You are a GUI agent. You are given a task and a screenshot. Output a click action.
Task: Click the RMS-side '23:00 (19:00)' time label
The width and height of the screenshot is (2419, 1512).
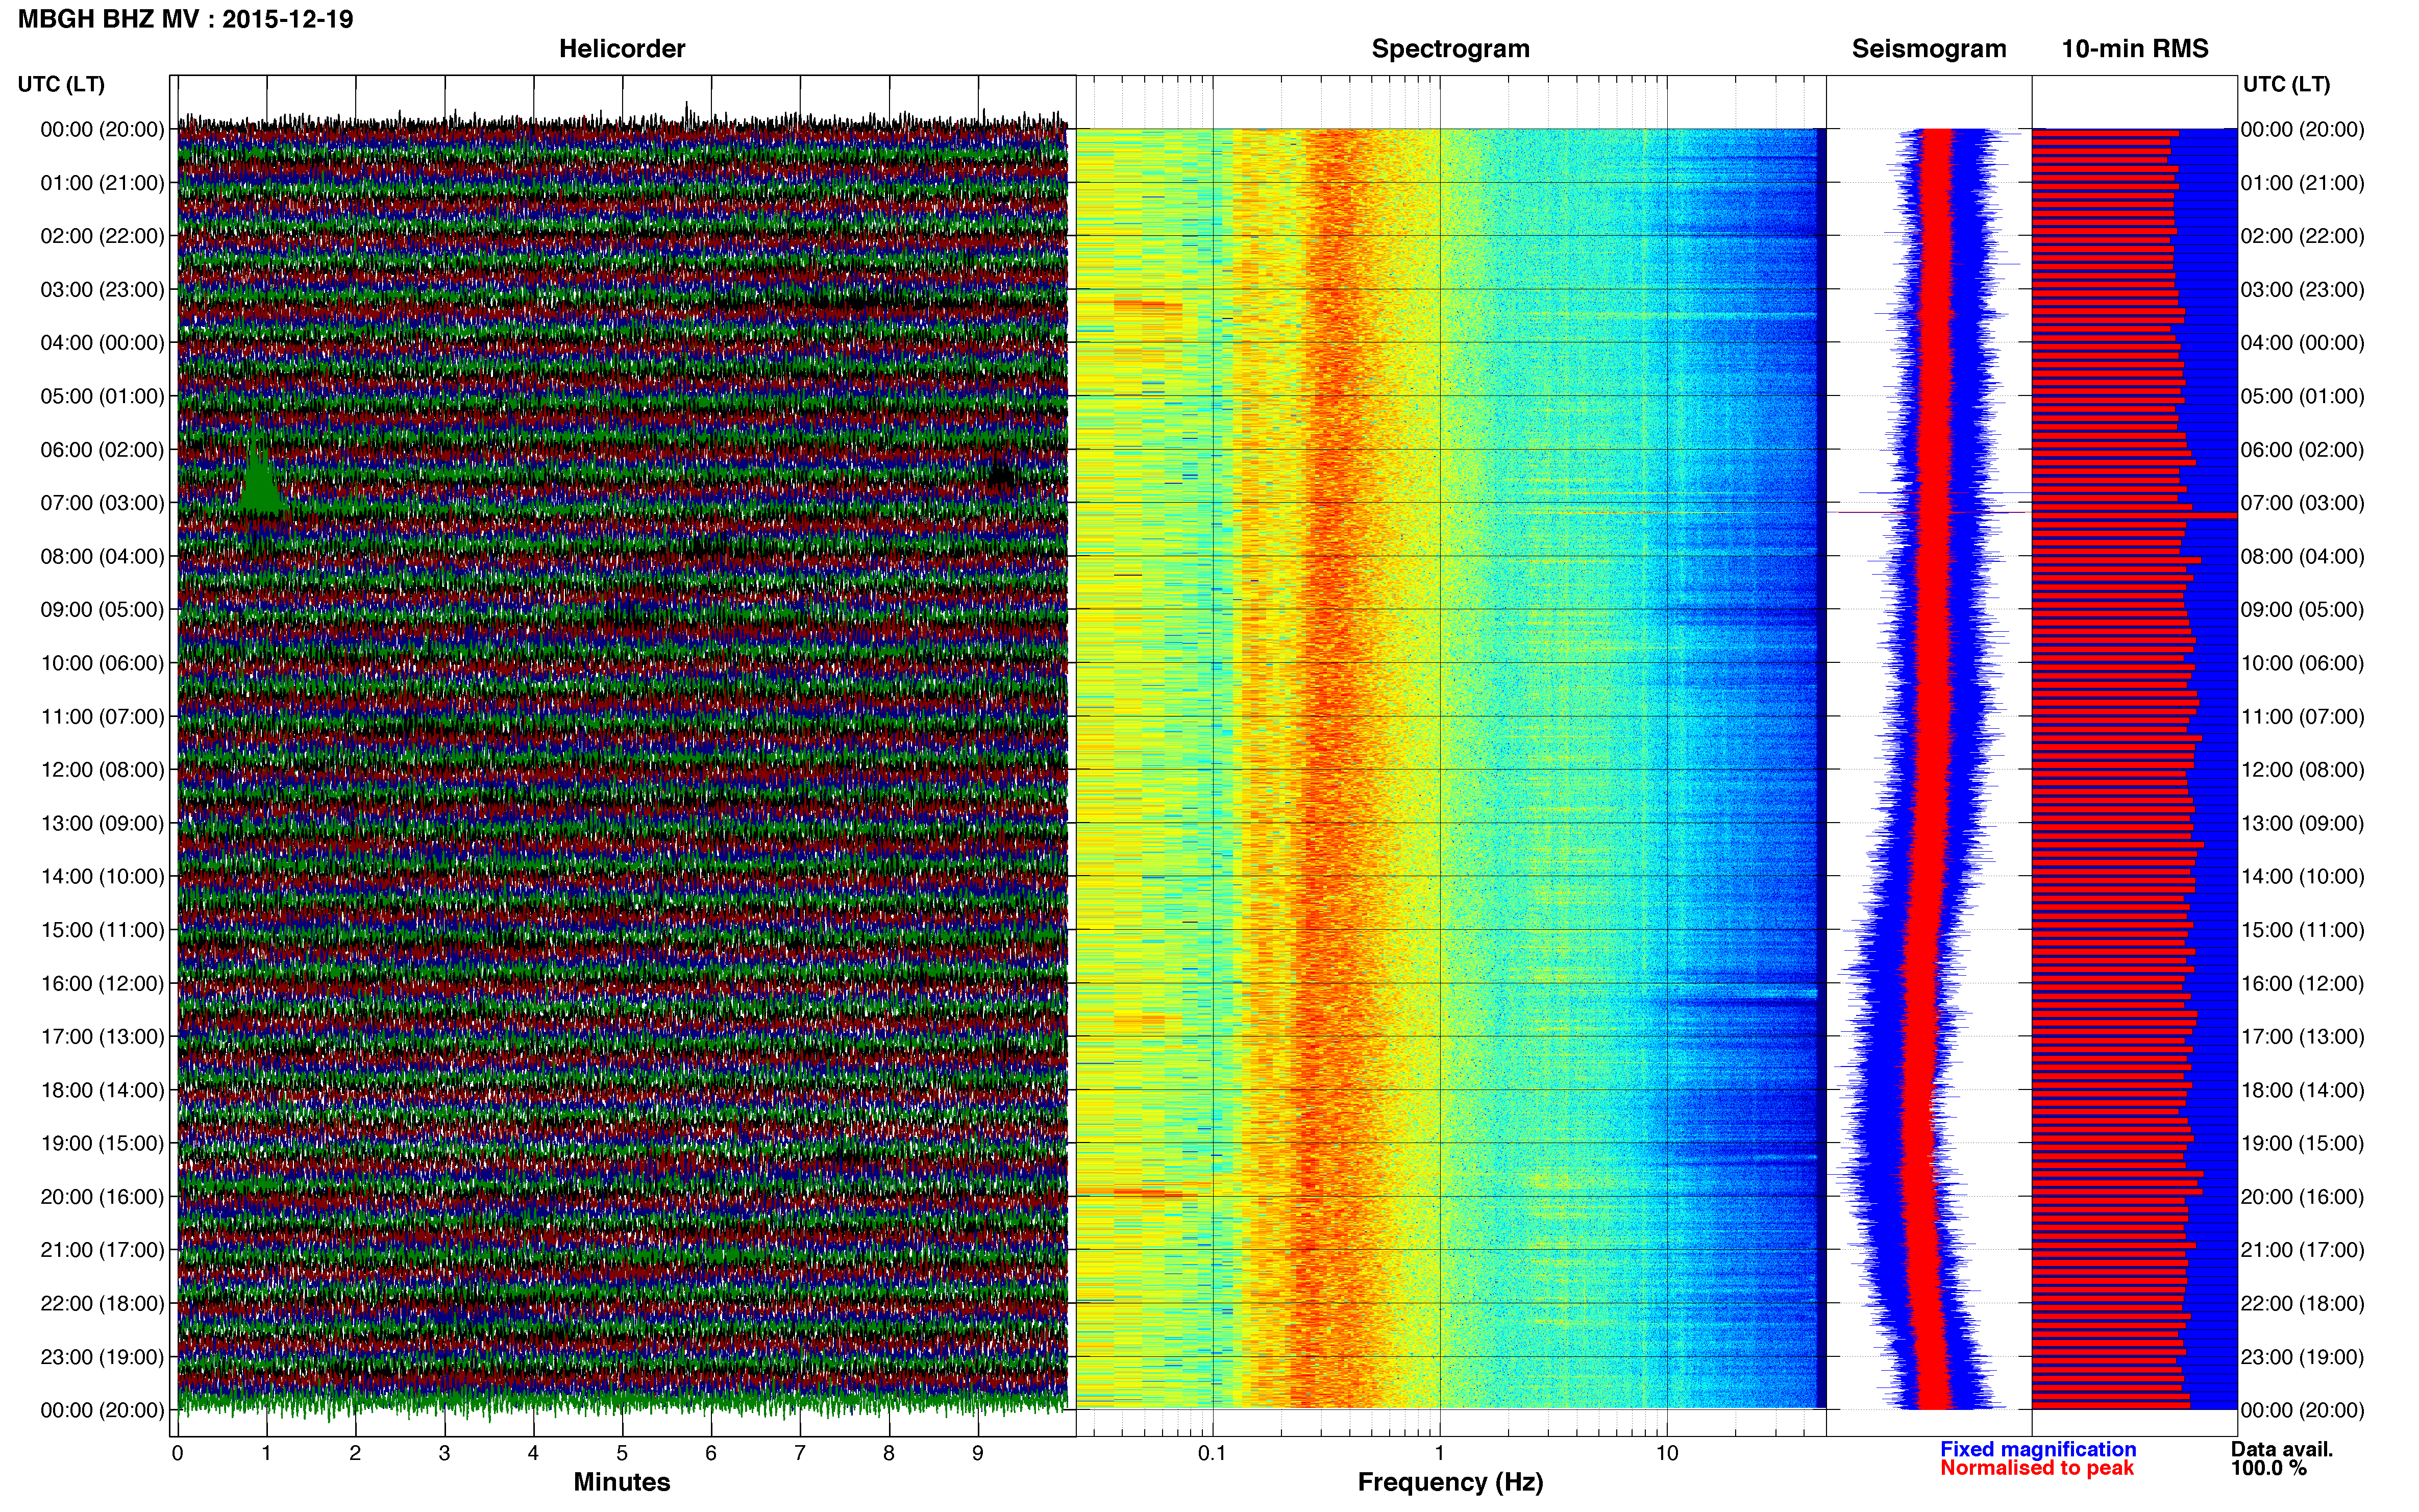2303,1357
